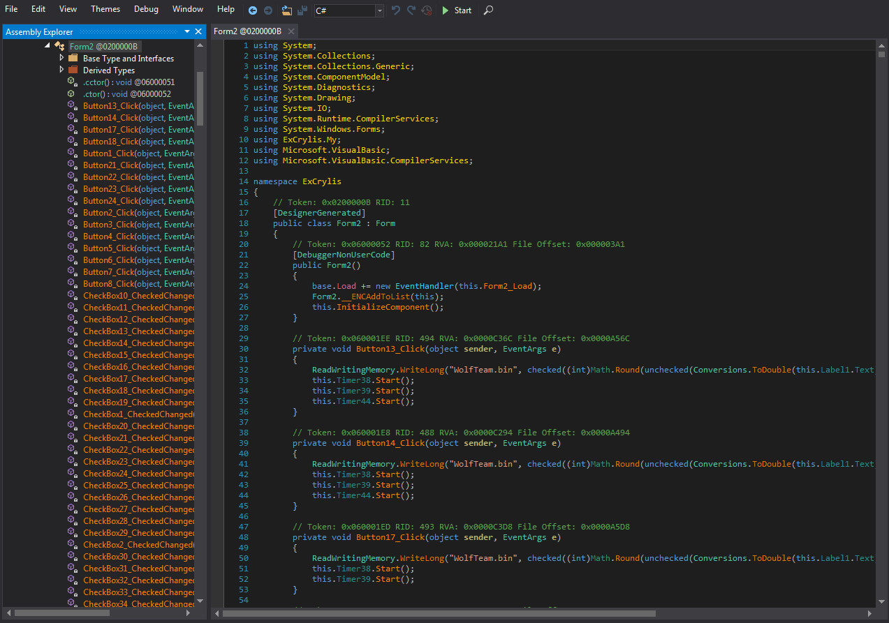Open the View menu

pyautogui.click(x=68, y=9)
